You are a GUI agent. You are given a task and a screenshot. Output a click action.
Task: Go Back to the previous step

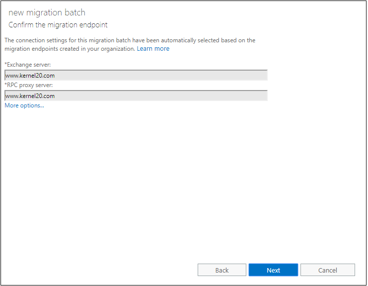pyautogui.click(x=222, y=270)
